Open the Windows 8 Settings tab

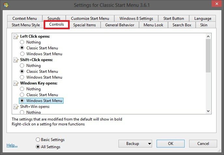pyautogui.click(x=136, y=19)
